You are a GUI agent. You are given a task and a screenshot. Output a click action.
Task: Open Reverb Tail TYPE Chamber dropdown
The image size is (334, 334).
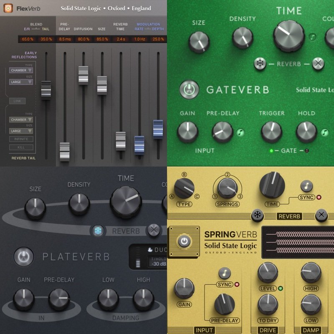click(x=21, y=119)
